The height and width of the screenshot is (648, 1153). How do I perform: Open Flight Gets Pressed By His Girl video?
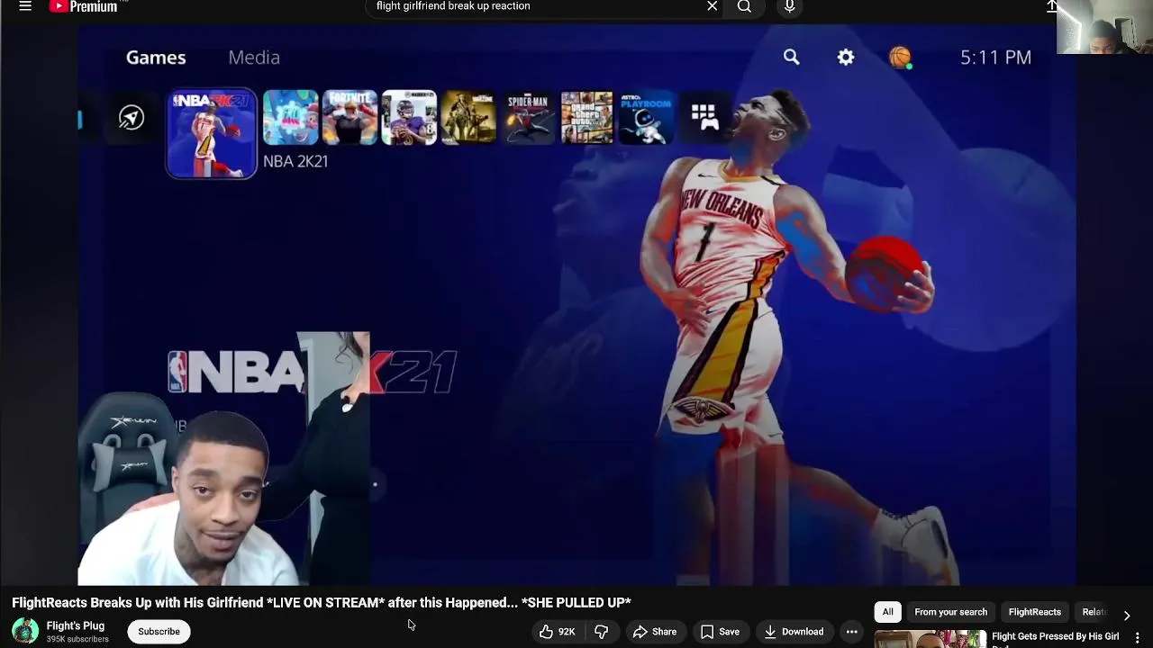coord(1055,637)
